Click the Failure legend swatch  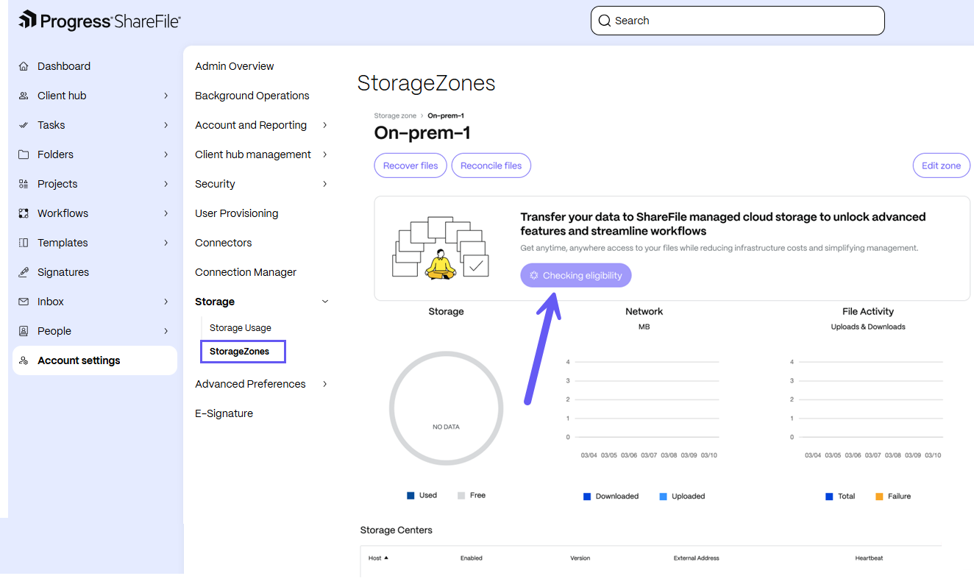[x=879, y=497]
